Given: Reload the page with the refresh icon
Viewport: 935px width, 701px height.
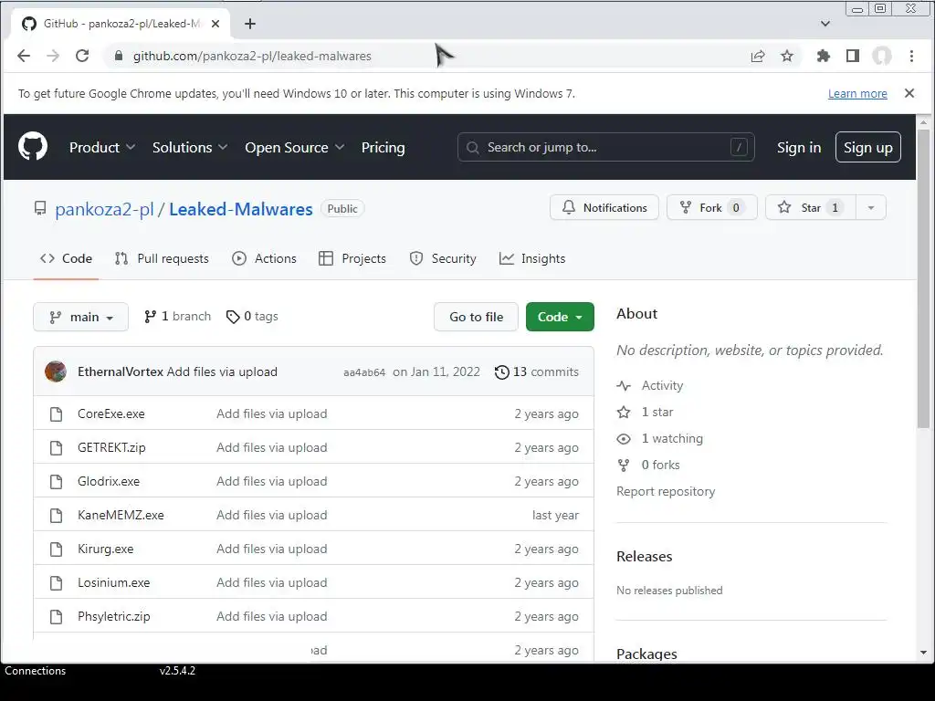Looking at the screenshot, I should [82, 56].
